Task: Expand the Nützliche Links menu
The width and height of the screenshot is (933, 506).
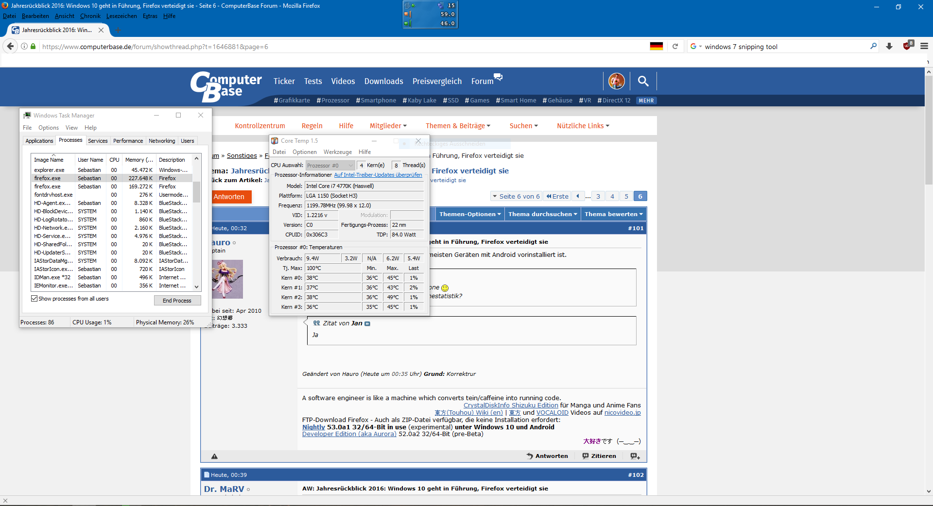Action: click(583, 126)
